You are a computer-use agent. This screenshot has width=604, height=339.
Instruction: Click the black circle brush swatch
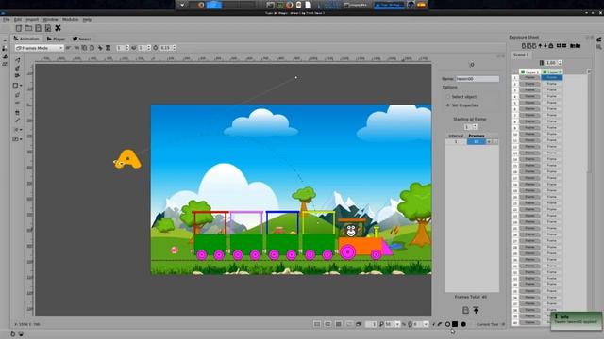463,324
